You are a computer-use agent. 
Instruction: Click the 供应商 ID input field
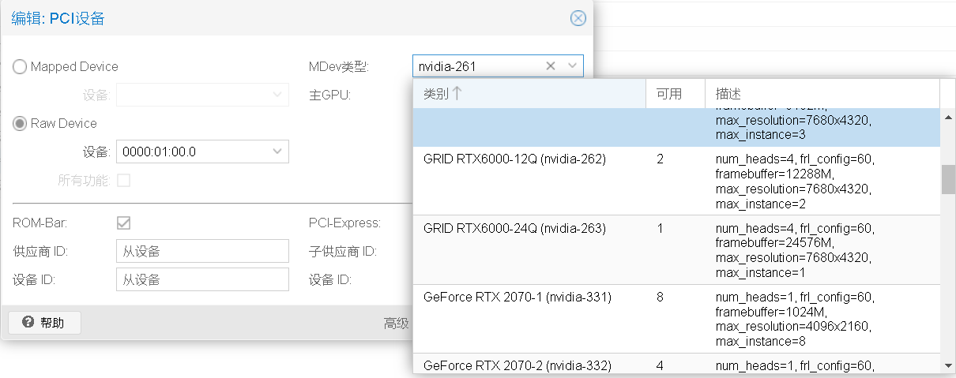click(202, 252)
